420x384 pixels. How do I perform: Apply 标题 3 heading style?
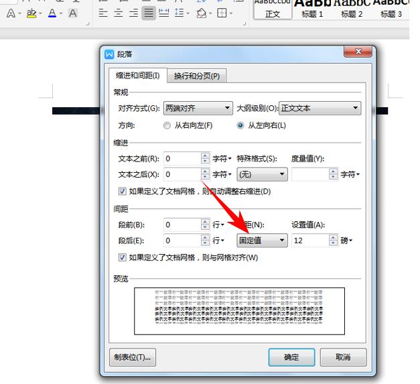point(391,9)
